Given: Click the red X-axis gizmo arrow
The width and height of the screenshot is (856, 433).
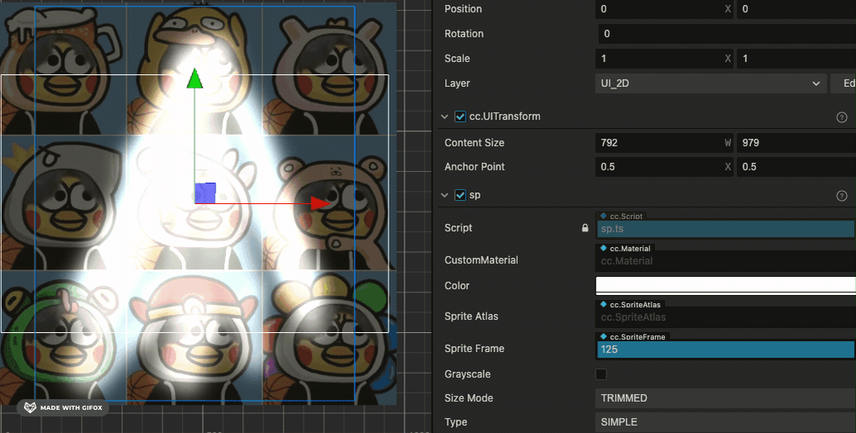Looking at the screenshot, I should pos(320,203).
